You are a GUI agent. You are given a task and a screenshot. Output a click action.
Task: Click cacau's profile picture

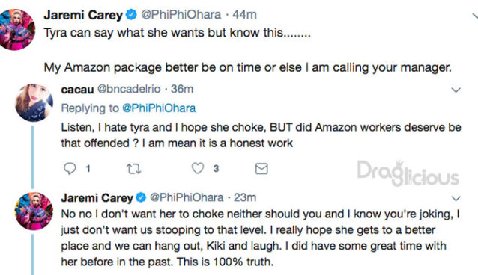pyautogui.click(x=34, y=102)
